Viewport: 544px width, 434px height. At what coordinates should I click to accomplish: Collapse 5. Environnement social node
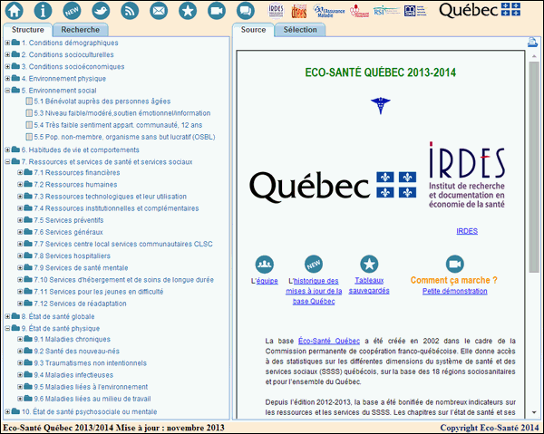[7, 91]
